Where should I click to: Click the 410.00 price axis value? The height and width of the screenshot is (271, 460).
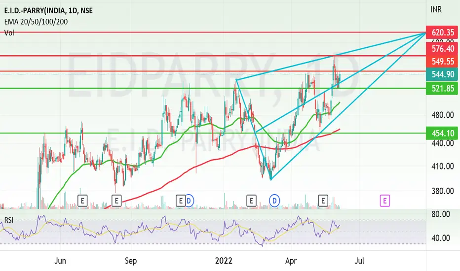point(443,166)
